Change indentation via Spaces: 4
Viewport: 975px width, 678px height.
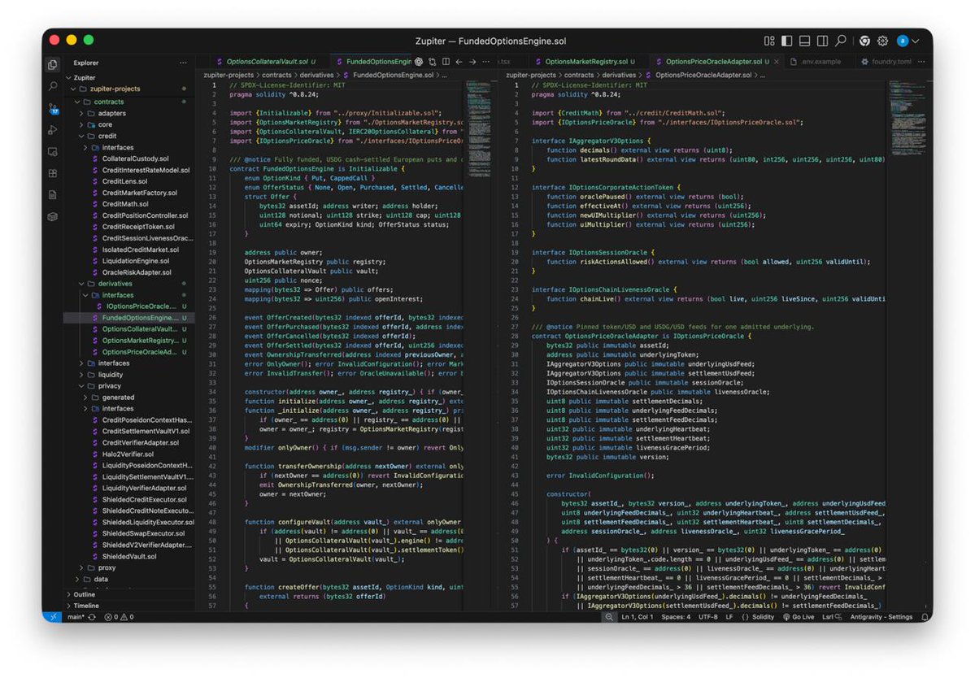pos(675,618)
